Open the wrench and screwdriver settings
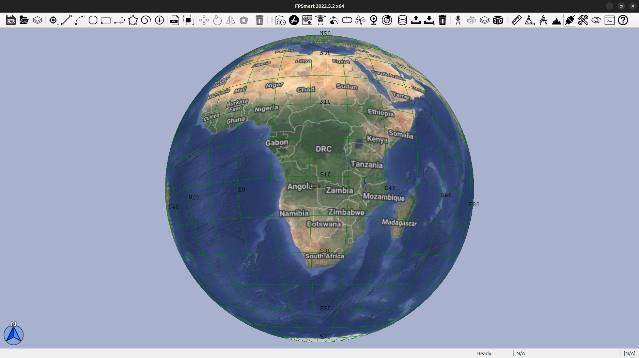Viewport: 639px width, 358px height. [583, 20]
